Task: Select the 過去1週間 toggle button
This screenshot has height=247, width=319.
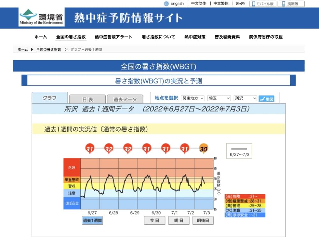Action: (92, 221)
